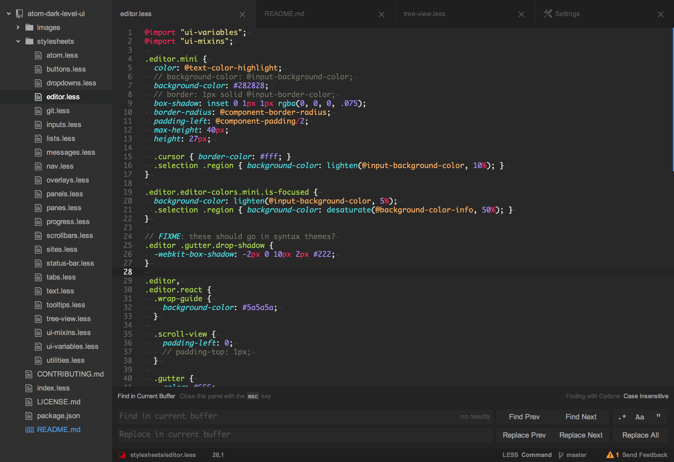Expand the images folder chevron
674x462 pixels.
(18, 27)
